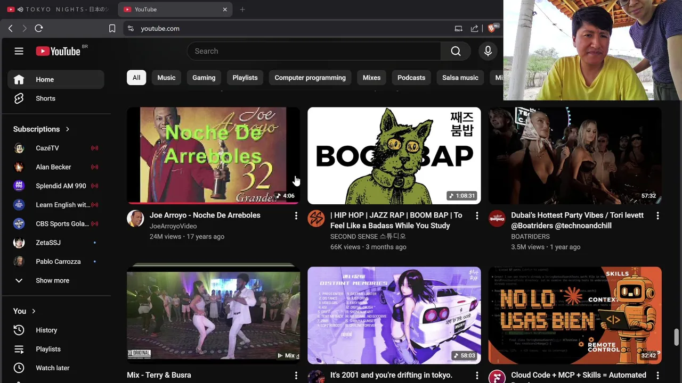Open title It's 2001 and you're drifting in tokyo

(x=391, y=376)
